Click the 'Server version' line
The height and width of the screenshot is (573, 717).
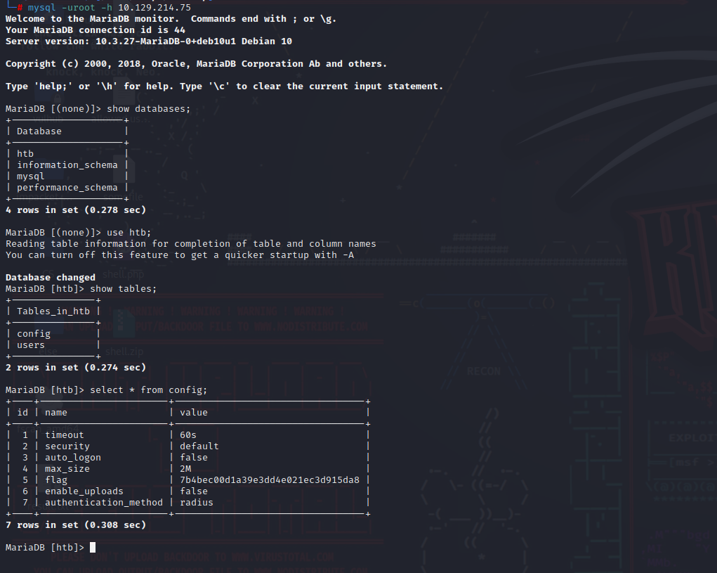click(x=148, y=41)
